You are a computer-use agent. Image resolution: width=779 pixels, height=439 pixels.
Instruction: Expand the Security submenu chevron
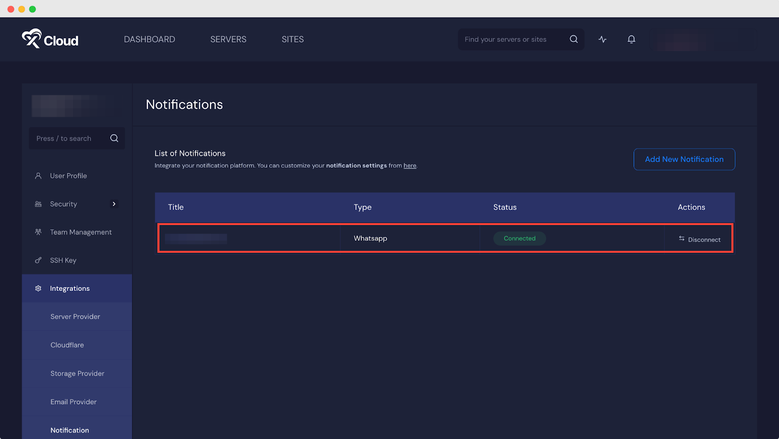[x=114, y=204]
